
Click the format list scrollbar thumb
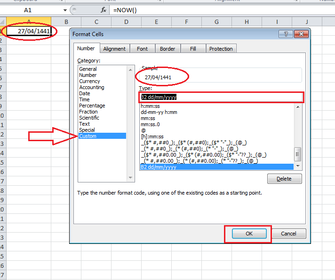[298, 154]
